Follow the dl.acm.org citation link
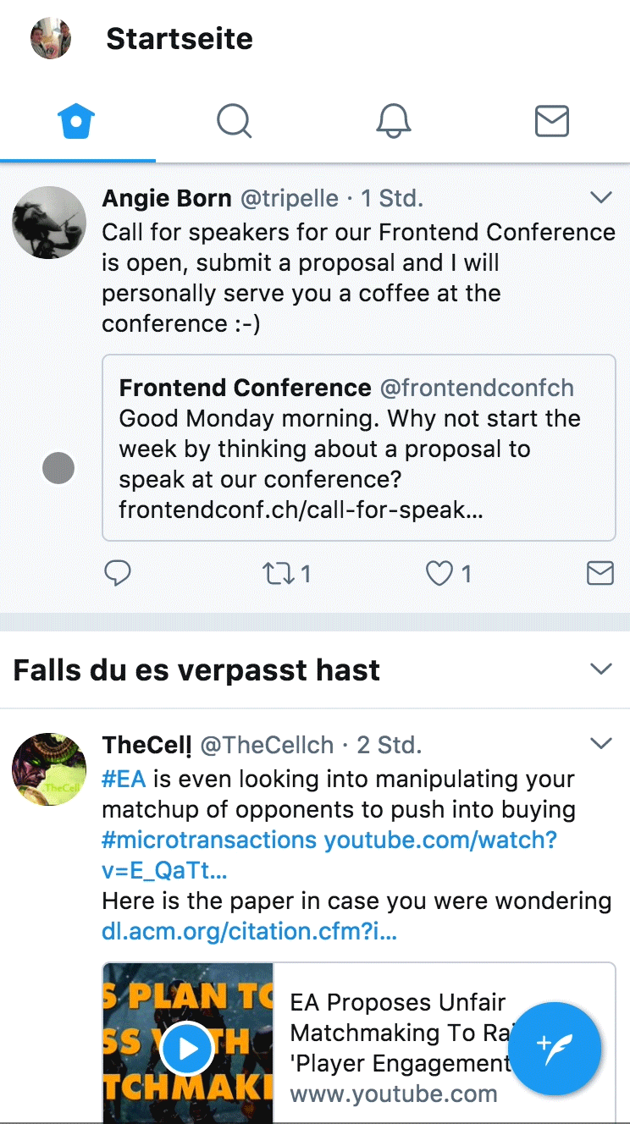630x1124 pixels. (x=249, y=932)
